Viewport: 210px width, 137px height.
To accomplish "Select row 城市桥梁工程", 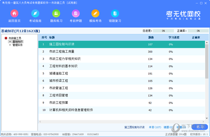I will tap(121, 81).
